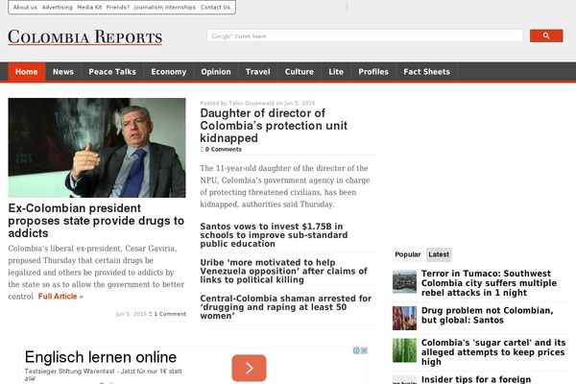The image size is (576, 384).
Task: Close the ad with the X icon
Action: pos(364,350)
